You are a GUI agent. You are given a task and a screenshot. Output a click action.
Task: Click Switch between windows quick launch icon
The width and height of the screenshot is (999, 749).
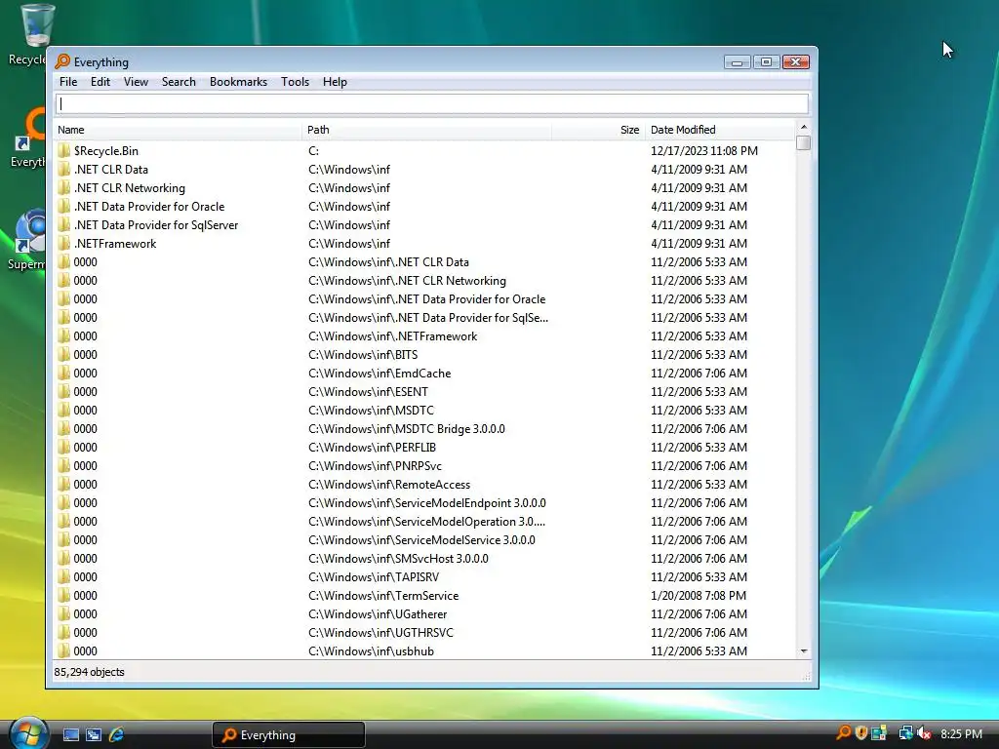tap(94, 734)
